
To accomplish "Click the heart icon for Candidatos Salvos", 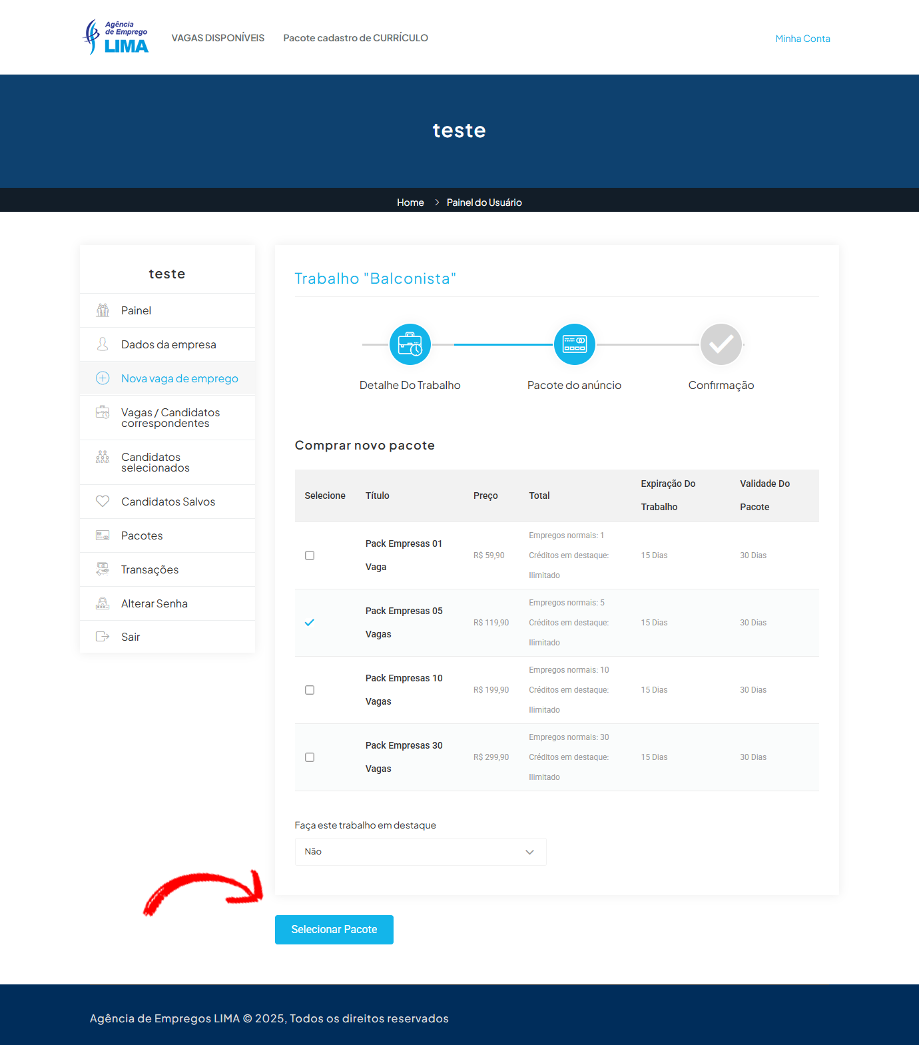I will point(103,502).
